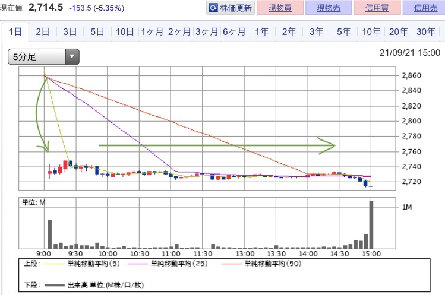Switch to the 3日 chart period
Image resolution: width=445 pixels, height=295 pixels.
click(70, 32)
